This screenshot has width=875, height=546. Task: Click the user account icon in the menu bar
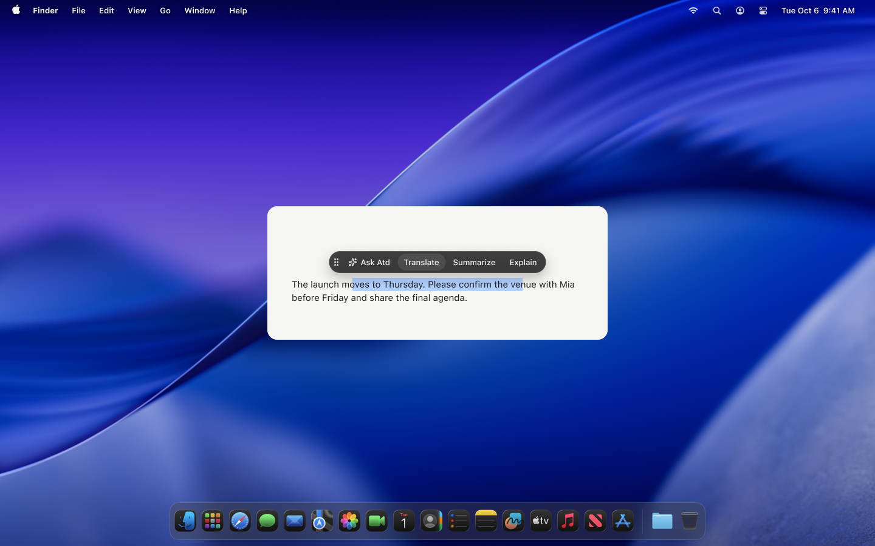(x=740, y=10)
